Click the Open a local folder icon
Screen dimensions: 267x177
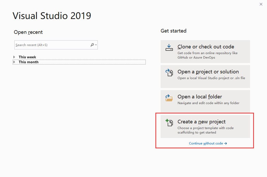169,98
